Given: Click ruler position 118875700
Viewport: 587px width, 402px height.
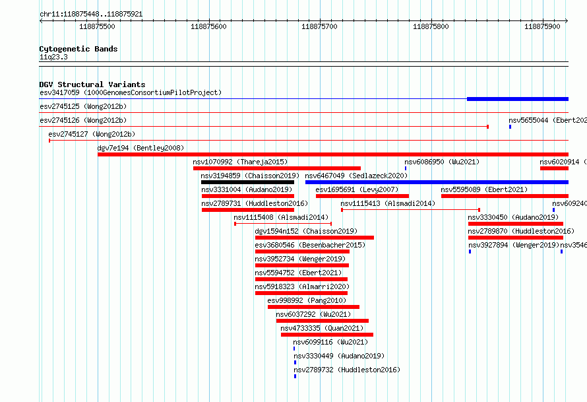Looking at the screenshot, I should [320, 26].
